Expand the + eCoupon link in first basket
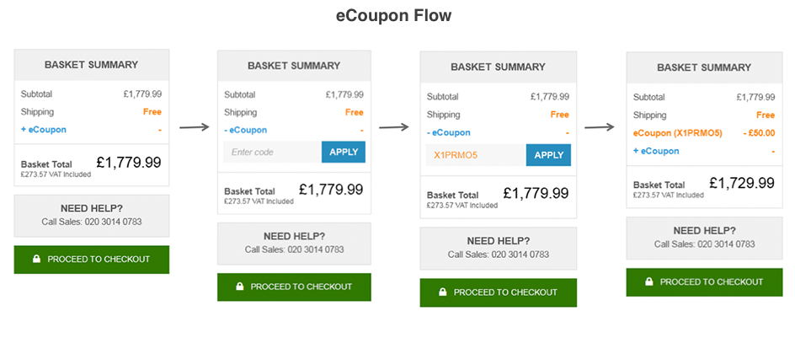Viewport: 795px width, 338px height. pyautogui.click(x=44, y=130)
